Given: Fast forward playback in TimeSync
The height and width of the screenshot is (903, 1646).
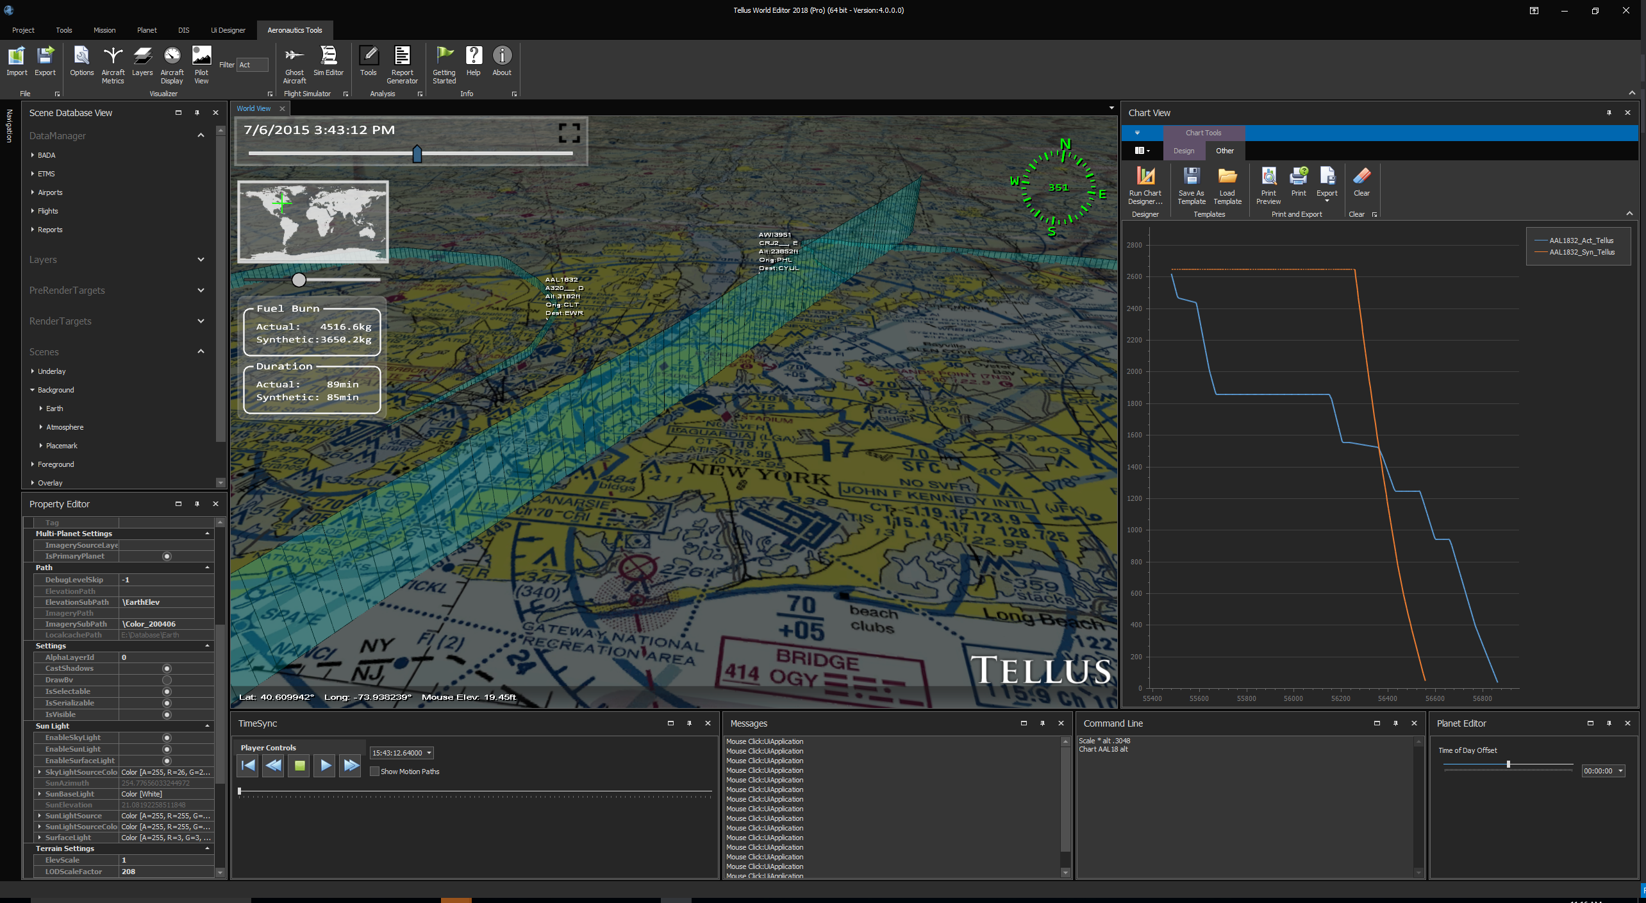Looking at the screenshot, I should (x=351, y=765).
